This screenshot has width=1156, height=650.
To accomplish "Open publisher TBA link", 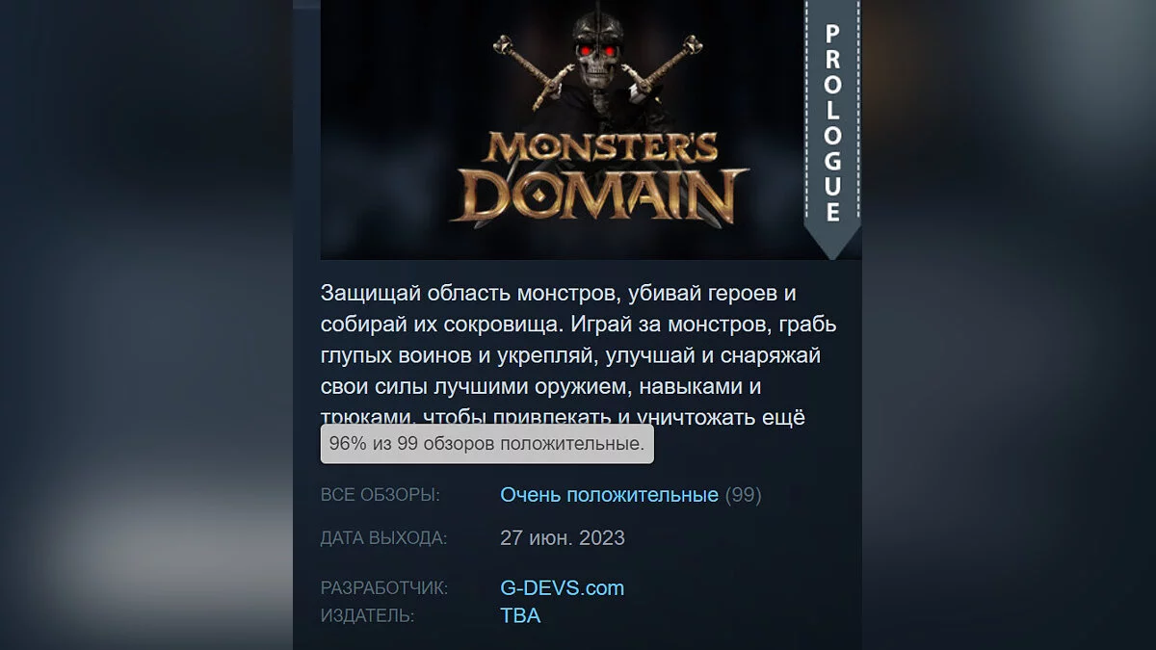I will [520, 615].
